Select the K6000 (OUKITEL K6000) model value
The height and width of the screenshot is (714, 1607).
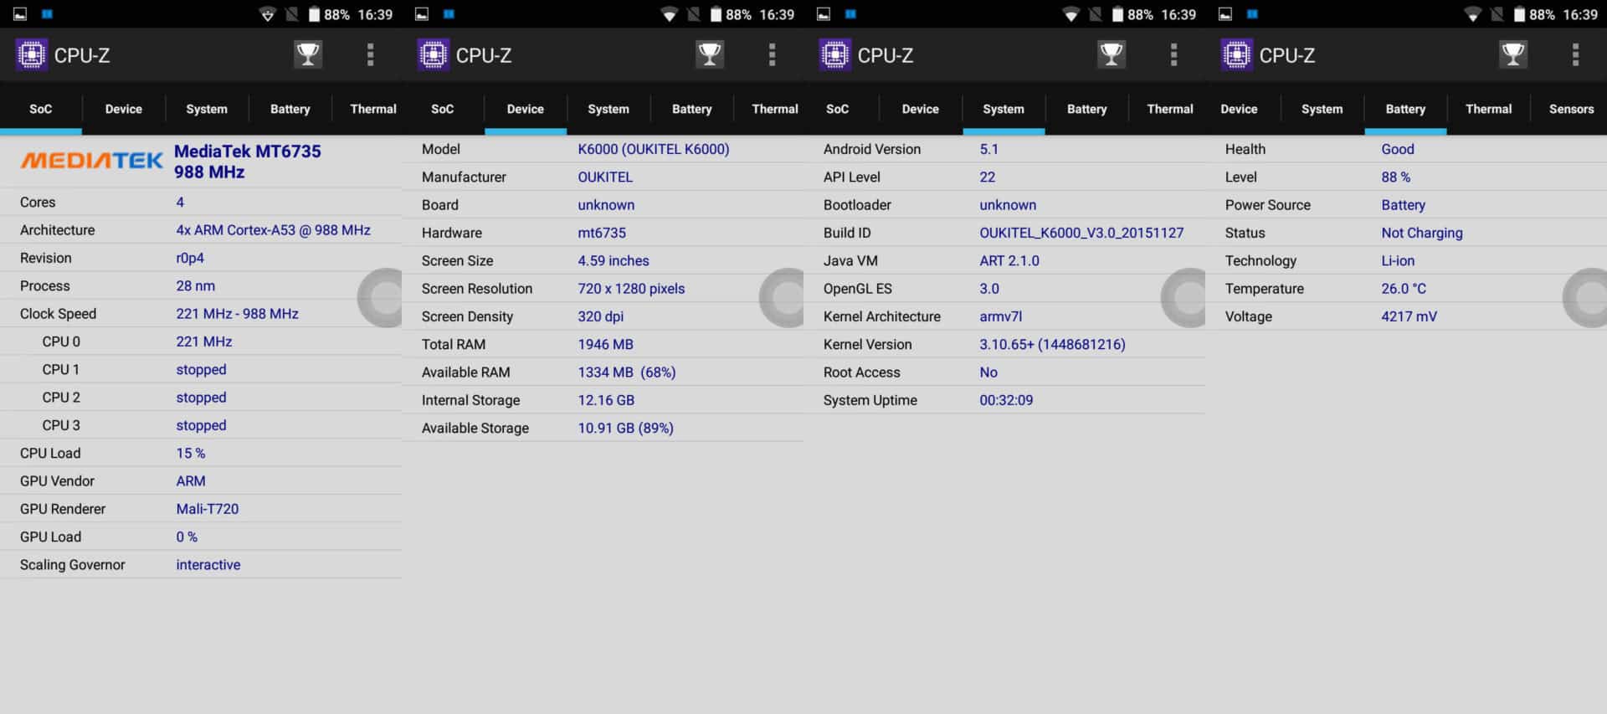click(653, 149)
